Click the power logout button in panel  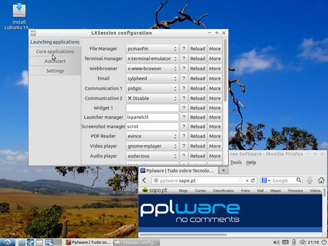pos(324,242)
